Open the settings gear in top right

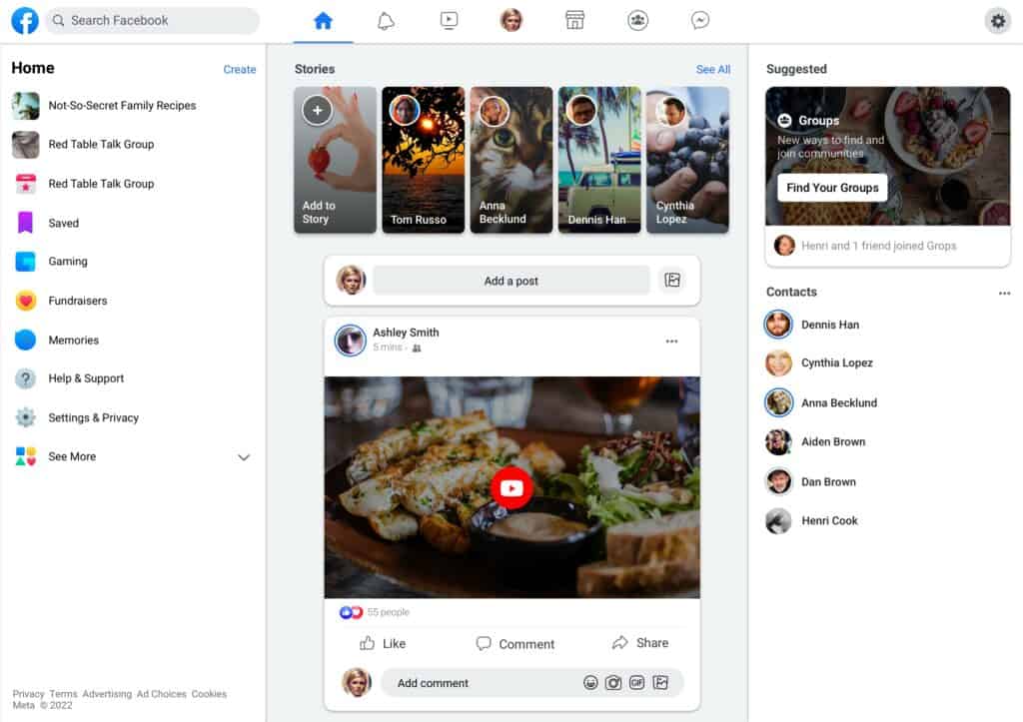[x=998, y=21]
